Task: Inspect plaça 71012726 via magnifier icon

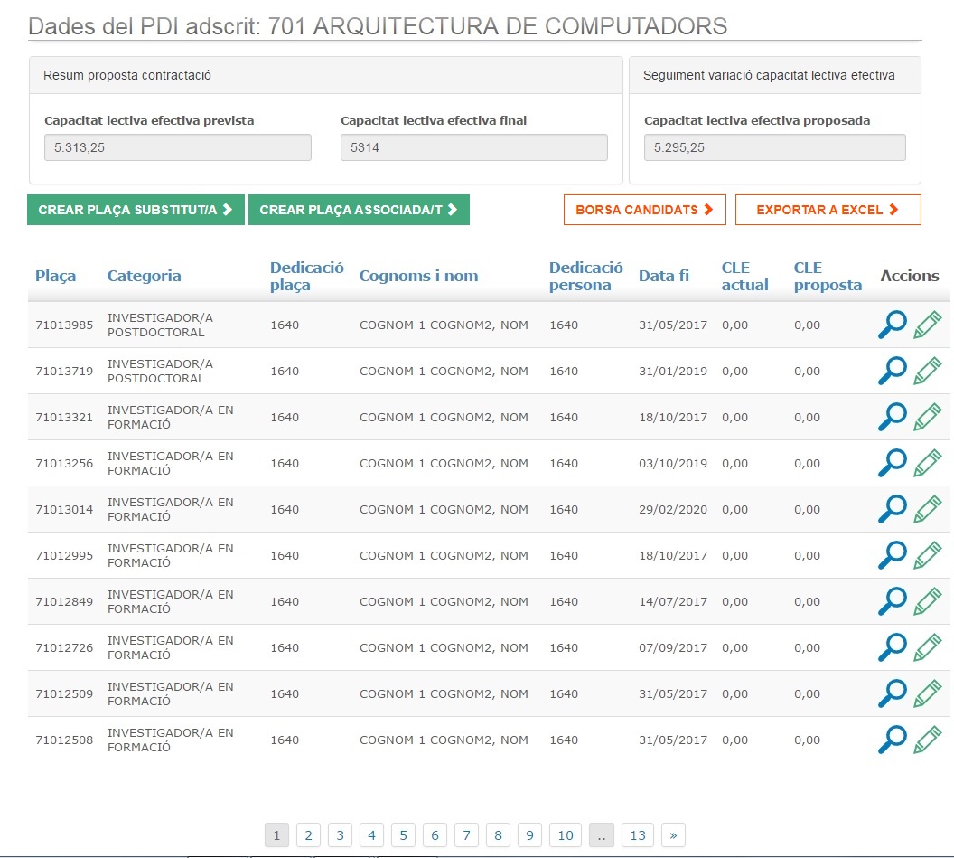Action: pyautogui.click(x=892, y=647)
